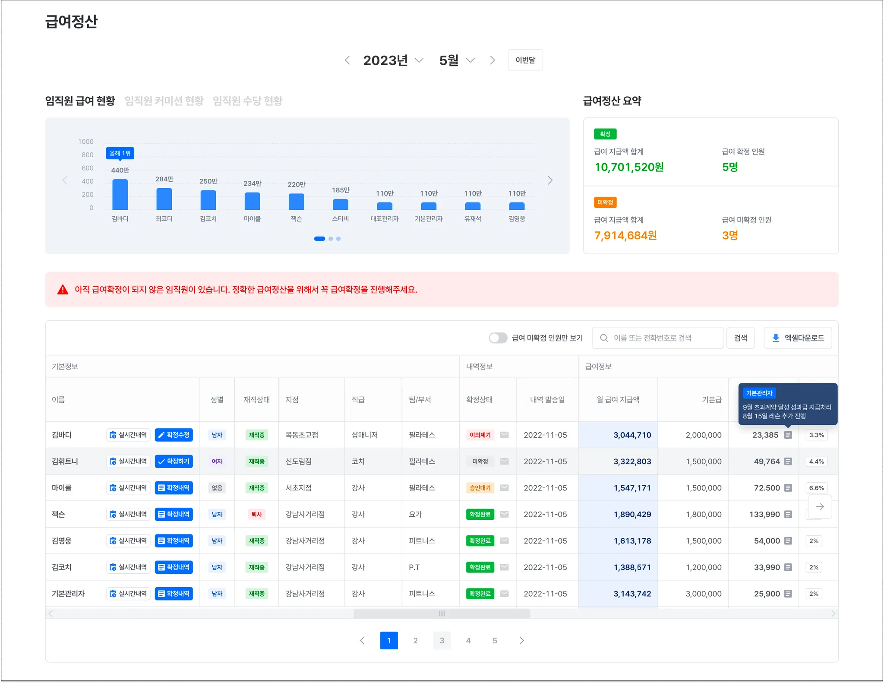Viewport: 884px width, 683px height.
Task: Toggle 급여 미확정 인원만 보기 switch
Action: click(498, 338)
